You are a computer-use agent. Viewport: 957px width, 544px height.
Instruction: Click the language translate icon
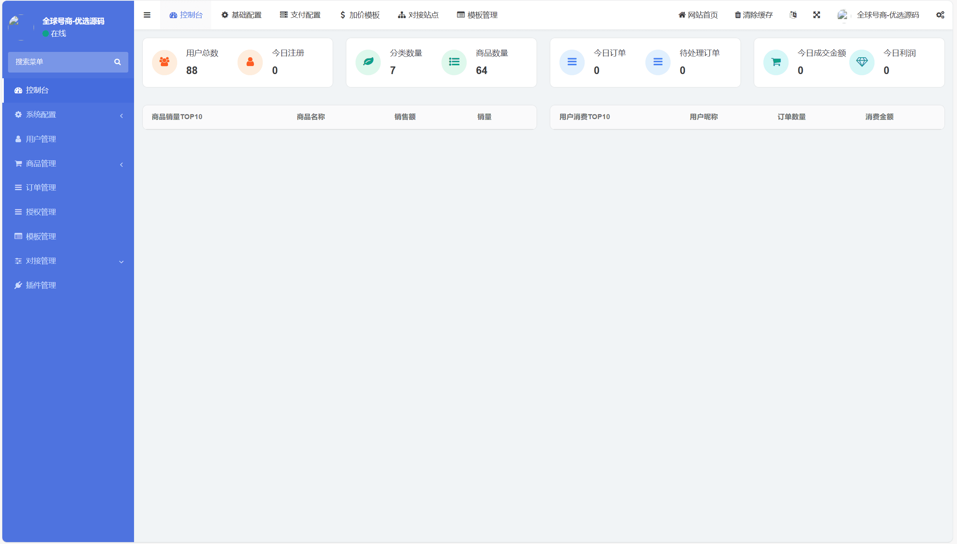pos(793,15)
